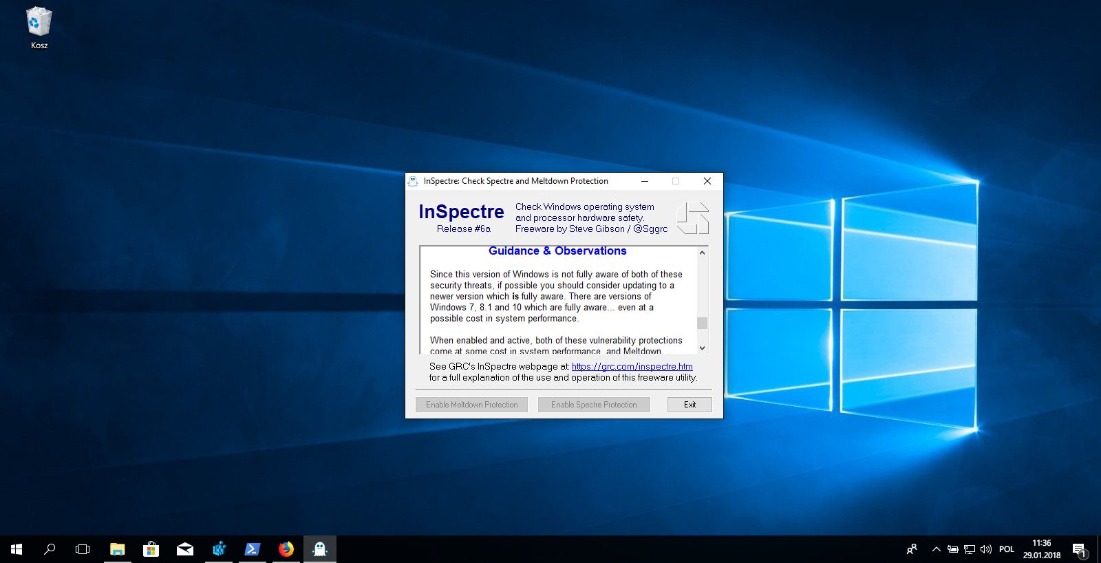The height and width of the screenshot is (563, 1101).
Task: Open the Action Center notifications icon
Action: tap(1079, 549)
